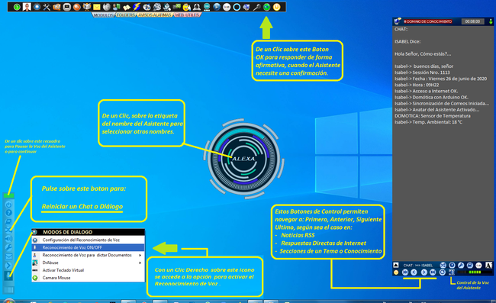Click the save disk icon in chat panel
The width and height of the screenshot is (496, 303).
470,265
